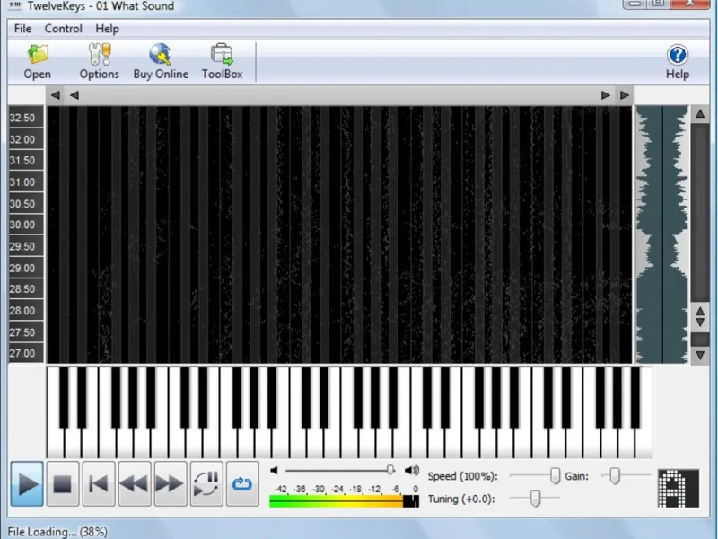Rewind with the double left arrows button
This screenshot has width=718, height=539.
[134, 484]
